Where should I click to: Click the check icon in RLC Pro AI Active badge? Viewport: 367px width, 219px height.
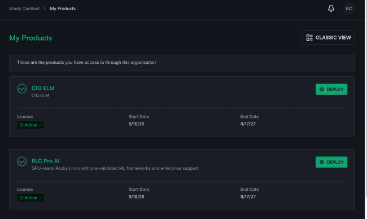tap(21, 198)
